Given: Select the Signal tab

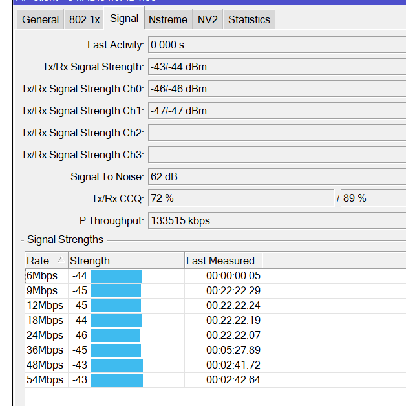Looking at the screenshot, I should pyautogui.click(x=124, y=19).
